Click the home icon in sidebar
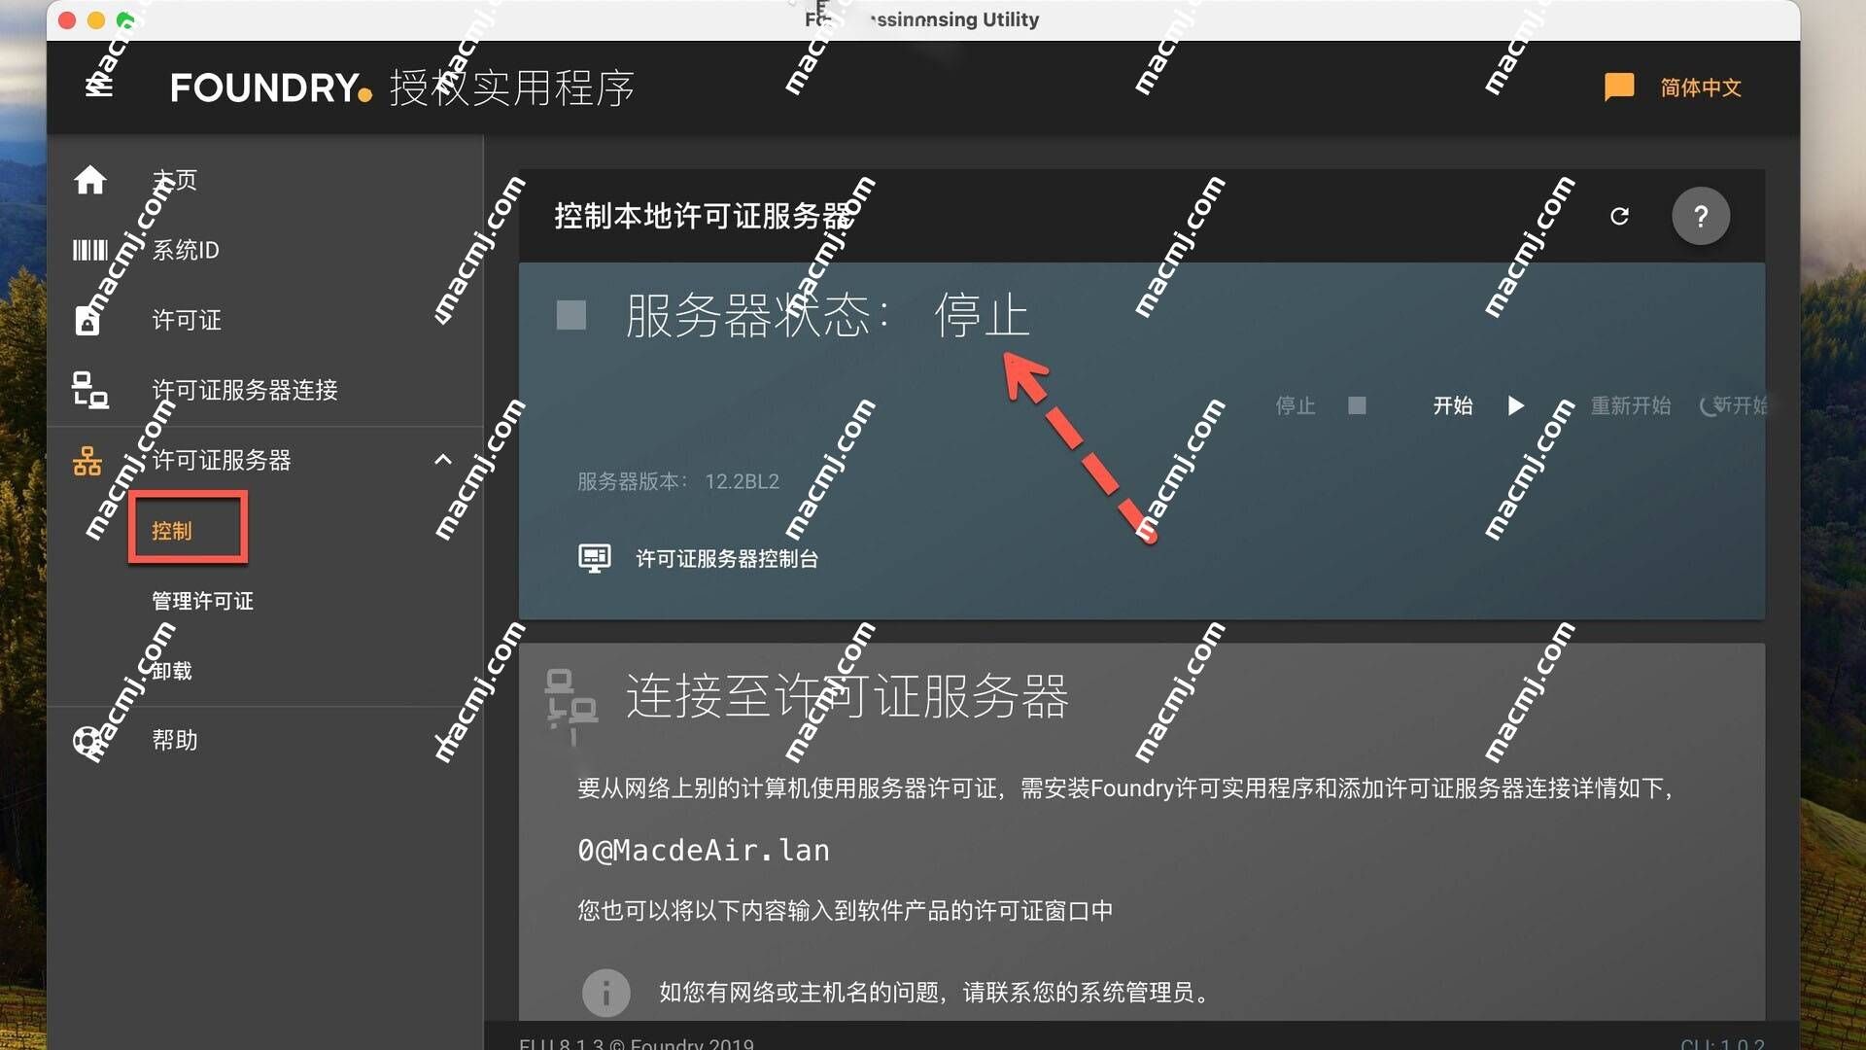The image size is (1866, 1050). click(x=90, y=180)
